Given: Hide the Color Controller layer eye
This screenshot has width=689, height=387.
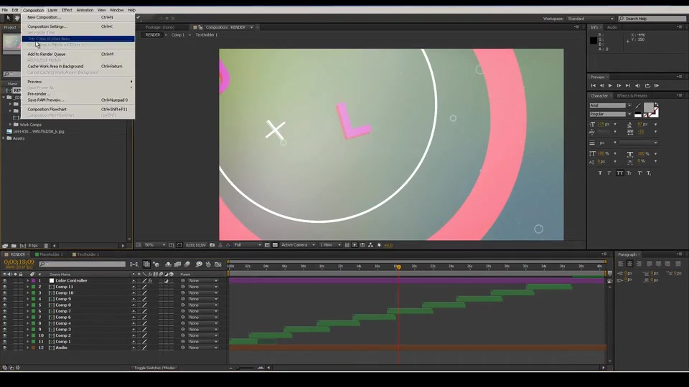Looking at the screenshot, I should pyautogui.click(x=5, y=281).
